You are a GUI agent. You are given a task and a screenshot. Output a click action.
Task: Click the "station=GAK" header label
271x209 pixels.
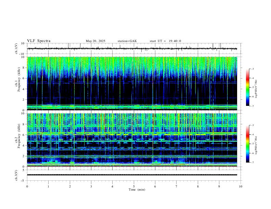pyautogui.click(x=127, y=41)
